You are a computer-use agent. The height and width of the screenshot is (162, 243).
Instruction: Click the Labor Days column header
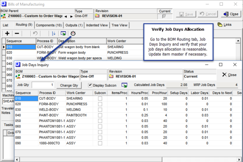(199, 93)
